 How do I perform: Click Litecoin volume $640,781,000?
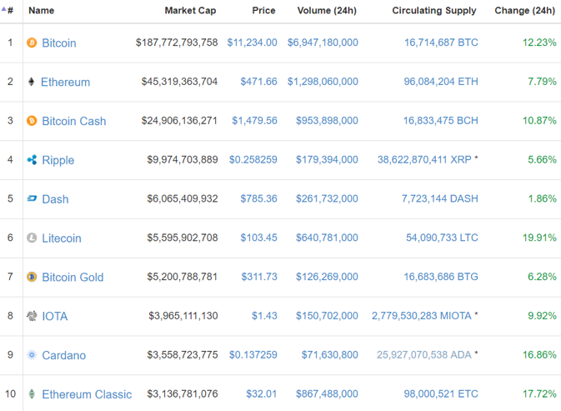[327, 238]
